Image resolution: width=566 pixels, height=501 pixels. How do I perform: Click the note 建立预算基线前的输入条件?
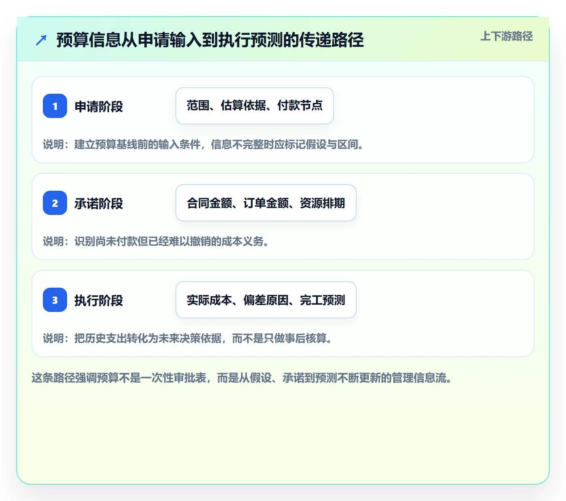203,144
